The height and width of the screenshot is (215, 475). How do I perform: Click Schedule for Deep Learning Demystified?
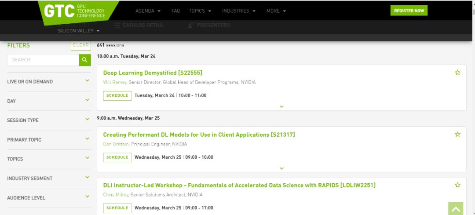tap(117, 96)
